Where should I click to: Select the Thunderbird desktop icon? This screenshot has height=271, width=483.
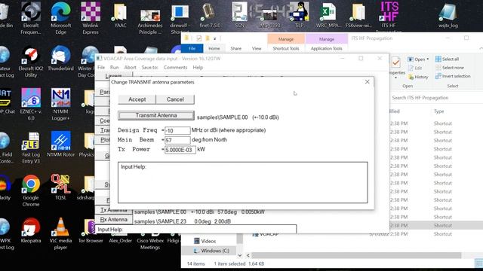tap(60, 59)
